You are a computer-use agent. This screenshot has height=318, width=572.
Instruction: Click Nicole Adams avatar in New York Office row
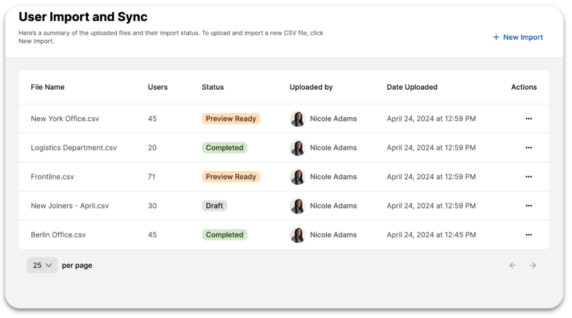pos(298,119)
